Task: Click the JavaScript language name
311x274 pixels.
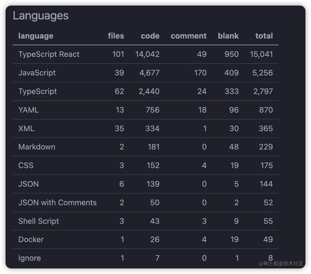Action: point(37,73)
